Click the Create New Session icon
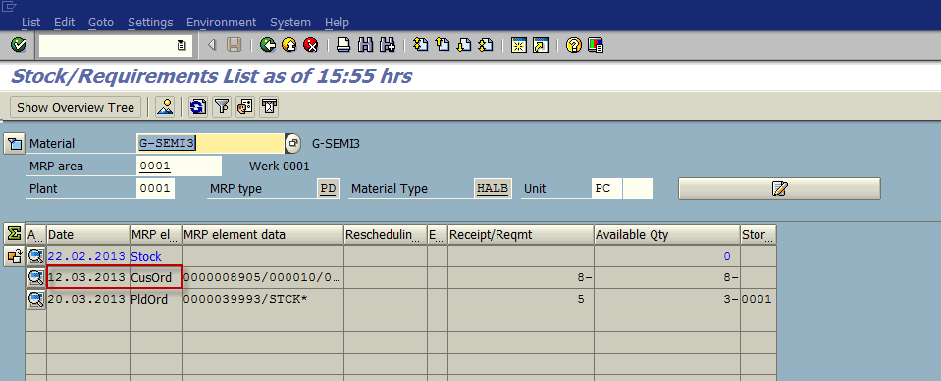The height and width of the screenshot is (381, 941). pyautogui.click(x=519, y=45)
